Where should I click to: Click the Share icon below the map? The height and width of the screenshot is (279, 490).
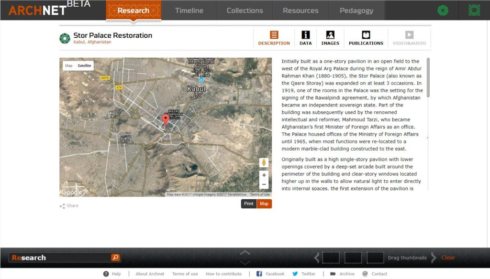pyautogui.click(x=61, y=205)
